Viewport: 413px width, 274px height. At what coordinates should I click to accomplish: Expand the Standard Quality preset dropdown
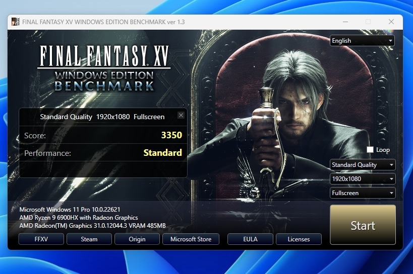pos(362,165)
